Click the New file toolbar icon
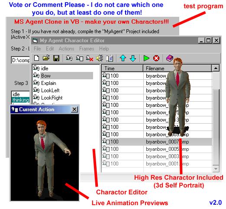Viewport: 226px width, 209px height. [36, 58]
